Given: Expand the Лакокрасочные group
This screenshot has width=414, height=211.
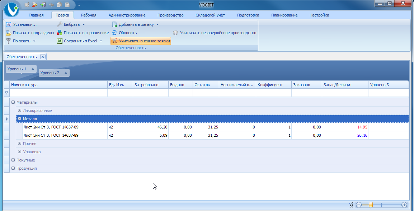Looking at the screenshot, I should tap(19, 111).
